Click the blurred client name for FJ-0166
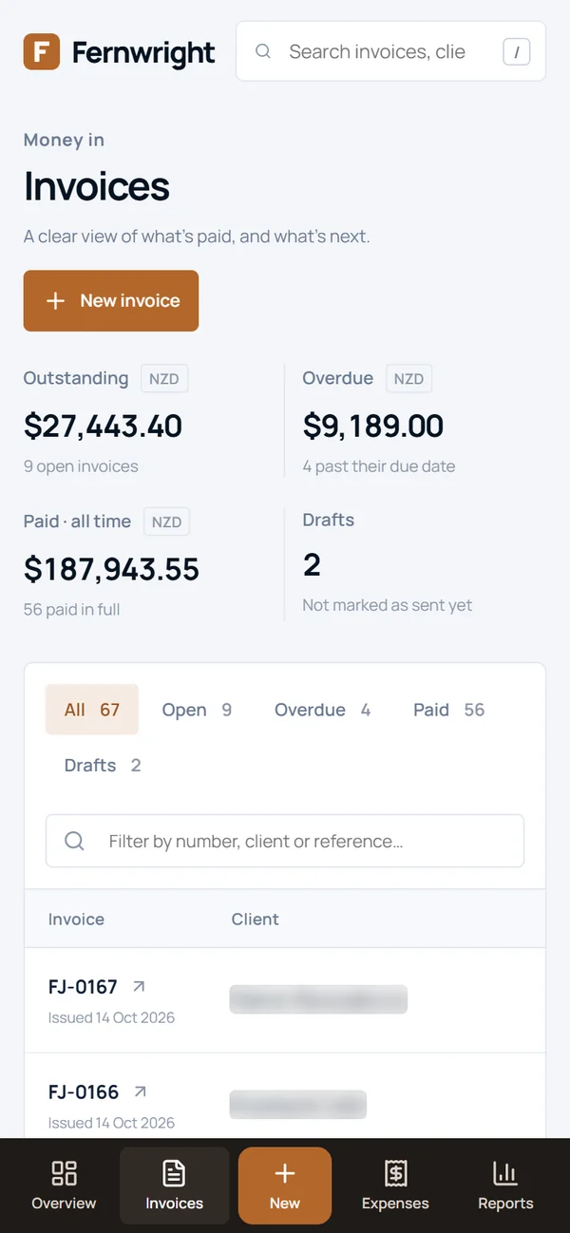570x1233 pixels. pyautogui.click(x=298, y=1105)
